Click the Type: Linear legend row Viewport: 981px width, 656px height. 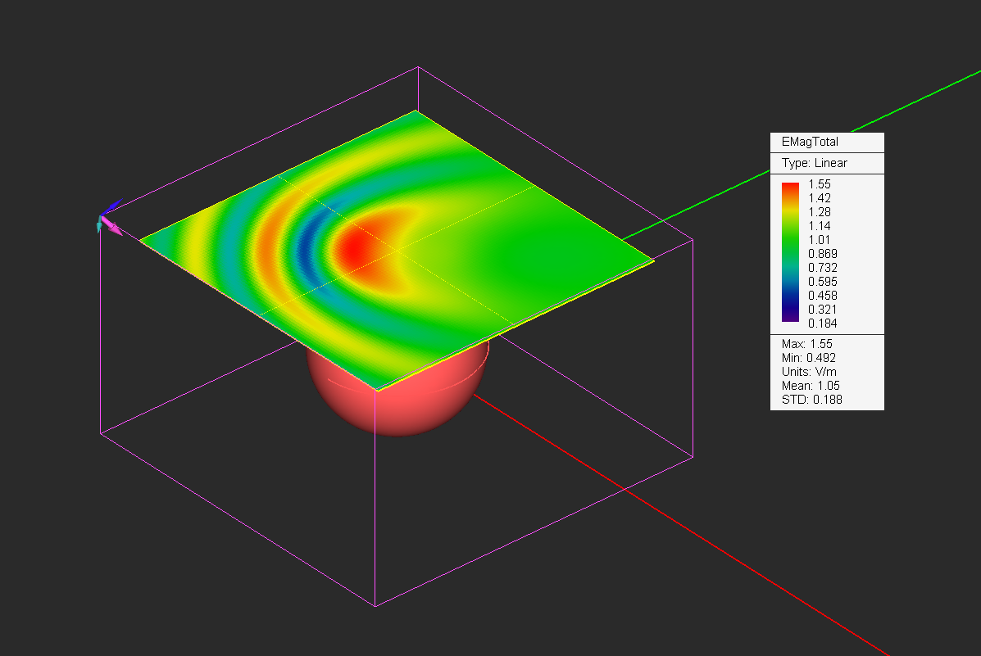point(814,163)
